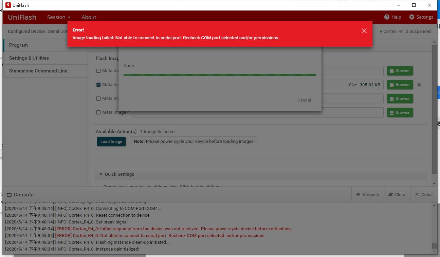Image resolution: width=440 pixels, height=257 pixels.
Task: Clear the console log
Action: point(397,194)
